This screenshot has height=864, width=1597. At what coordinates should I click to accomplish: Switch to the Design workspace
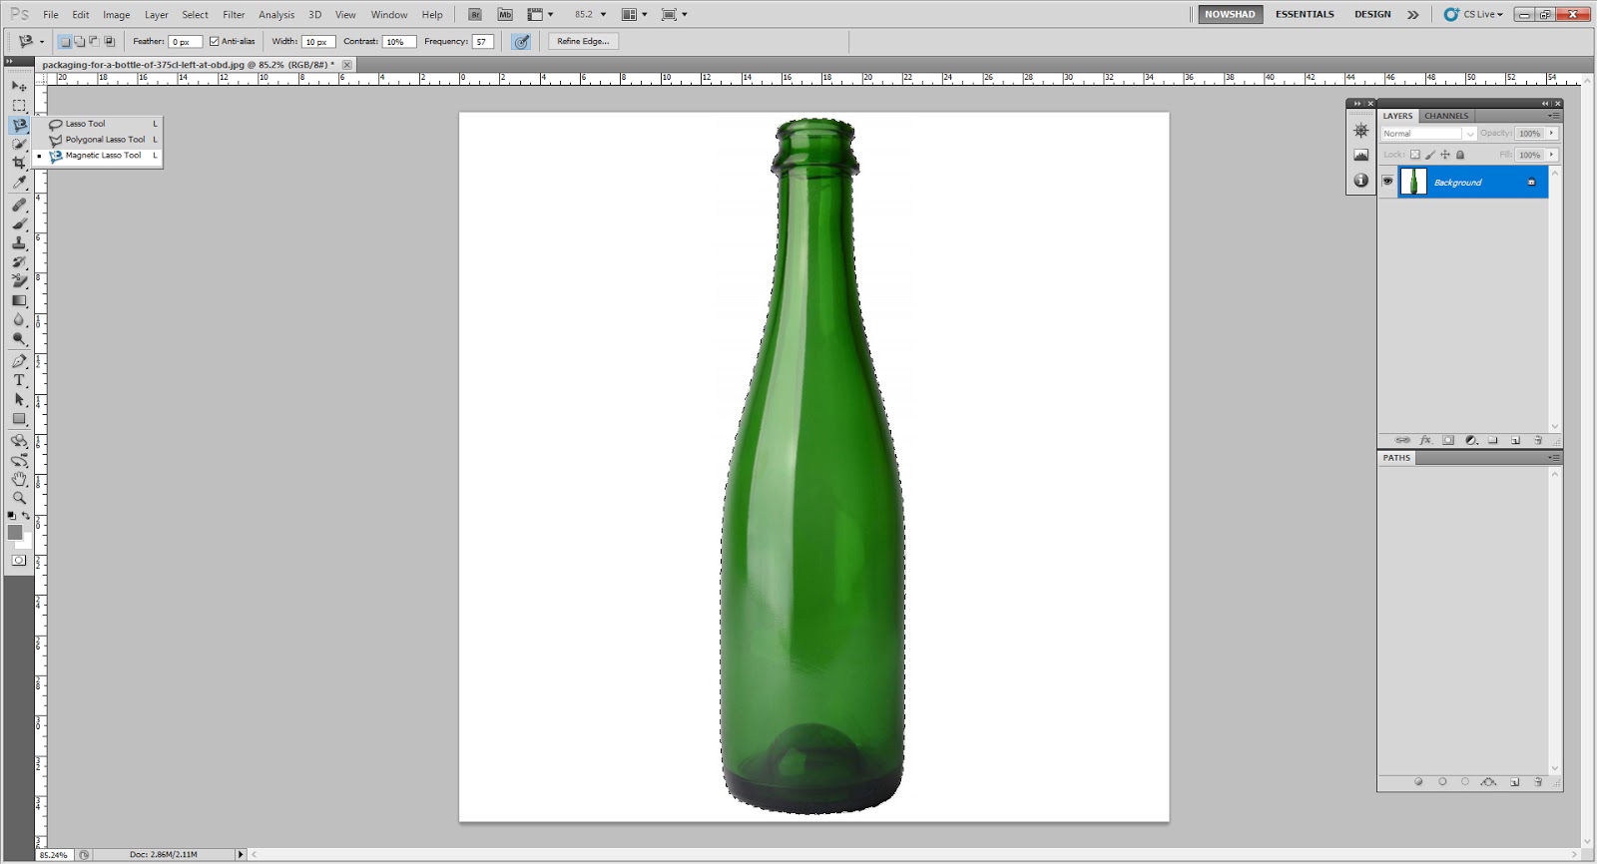point(1372,14)
